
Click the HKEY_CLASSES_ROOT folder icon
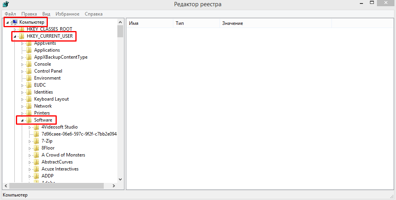(22, 29)
